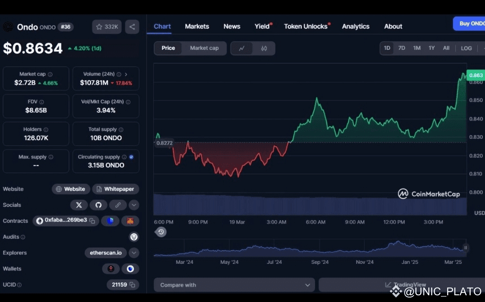Open the Token Unlocks tab
The width and height of the screenshot is (485, 302).
tap(306, 27)
